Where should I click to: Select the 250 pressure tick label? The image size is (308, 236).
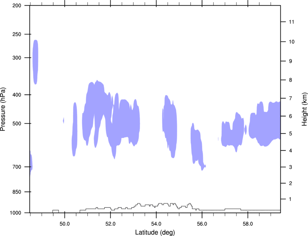[x=17, y=34]
